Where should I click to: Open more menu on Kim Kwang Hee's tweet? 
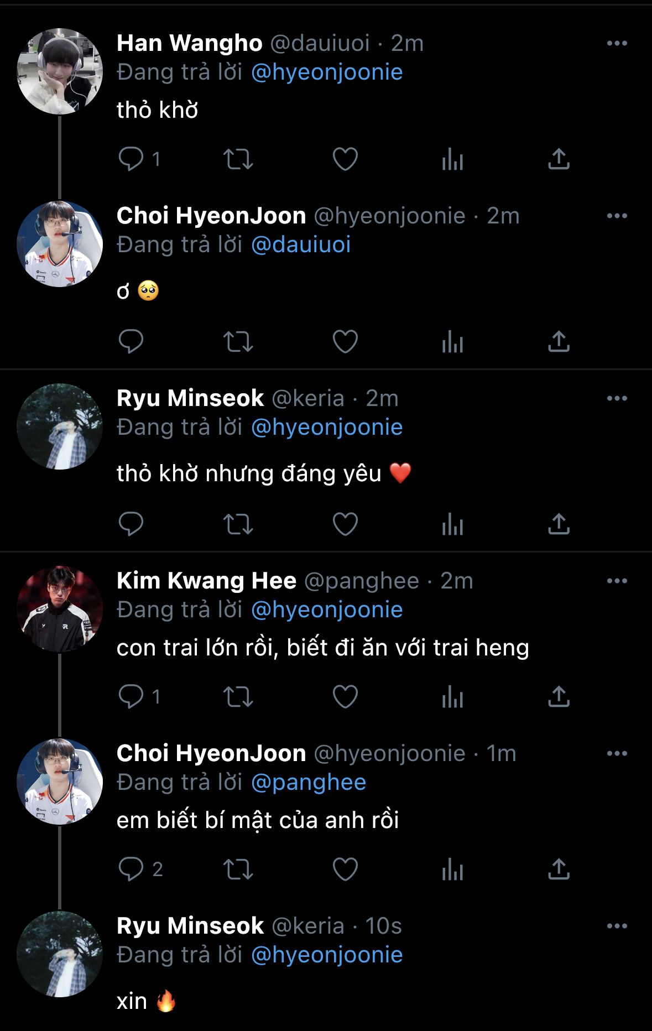(x=617, y=581)
